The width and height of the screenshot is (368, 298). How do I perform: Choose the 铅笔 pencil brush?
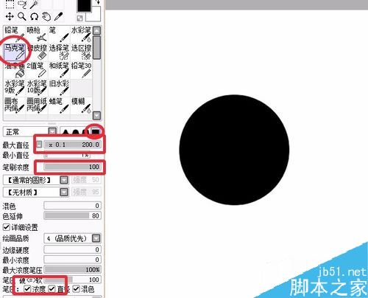15,34
